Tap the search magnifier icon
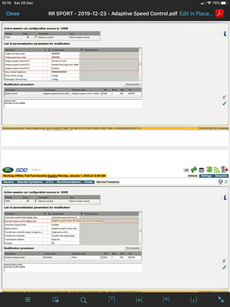This screenshot has height=307, width=230. coord(83,300)
